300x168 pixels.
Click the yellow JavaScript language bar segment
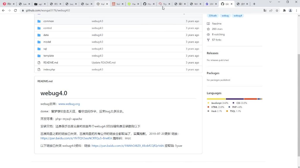coord(216,99)
